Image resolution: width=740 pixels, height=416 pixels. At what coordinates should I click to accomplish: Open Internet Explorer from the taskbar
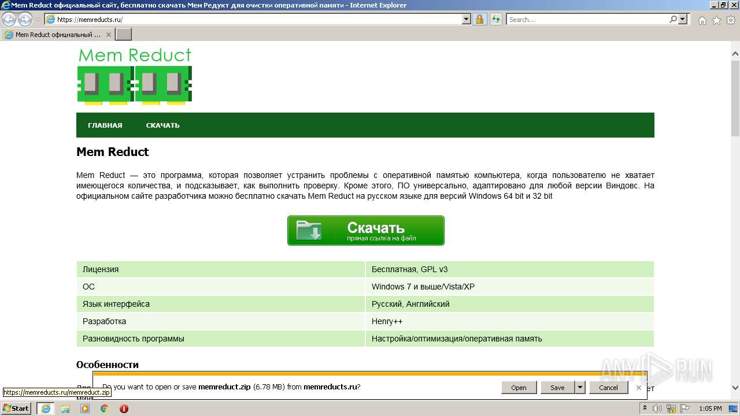point(45,408)
